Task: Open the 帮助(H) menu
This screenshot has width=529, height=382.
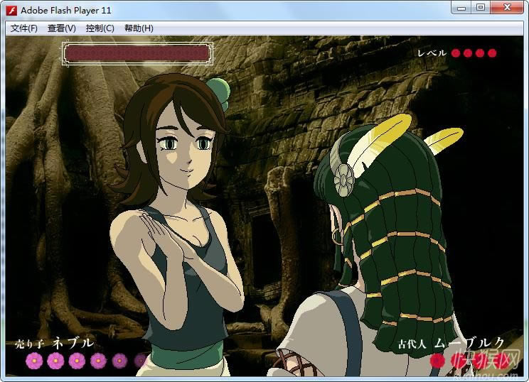Action: pos(139,28)
